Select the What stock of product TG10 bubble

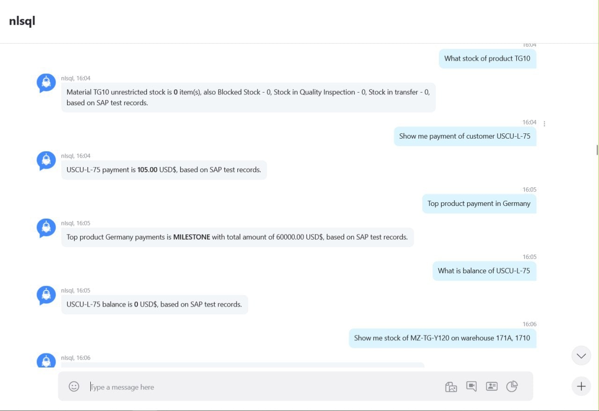click(487, 59)
